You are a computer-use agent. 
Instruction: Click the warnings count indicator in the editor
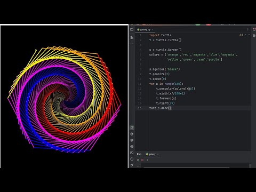click(241, 35)
